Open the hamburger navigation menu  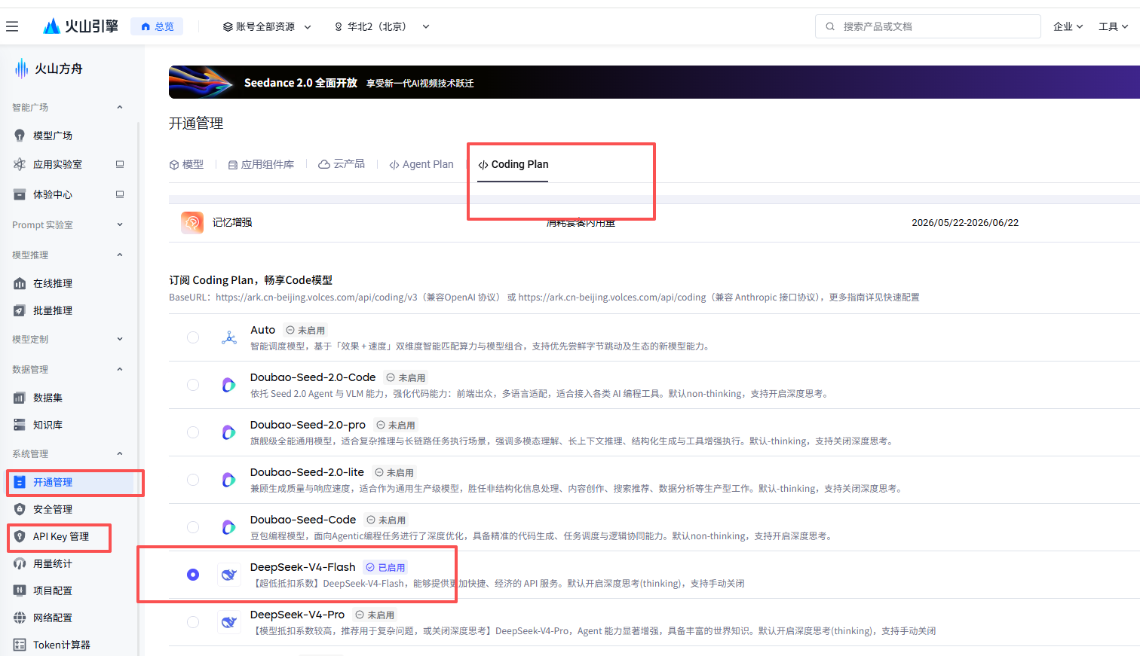tap(12, 26)
